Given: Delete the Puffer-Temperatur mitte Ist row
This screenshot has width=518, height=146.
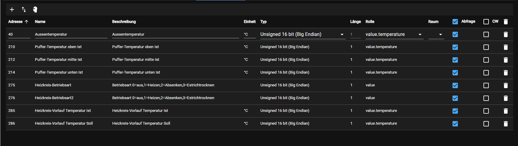Looking at the screenshot, I should pos(505,60).
